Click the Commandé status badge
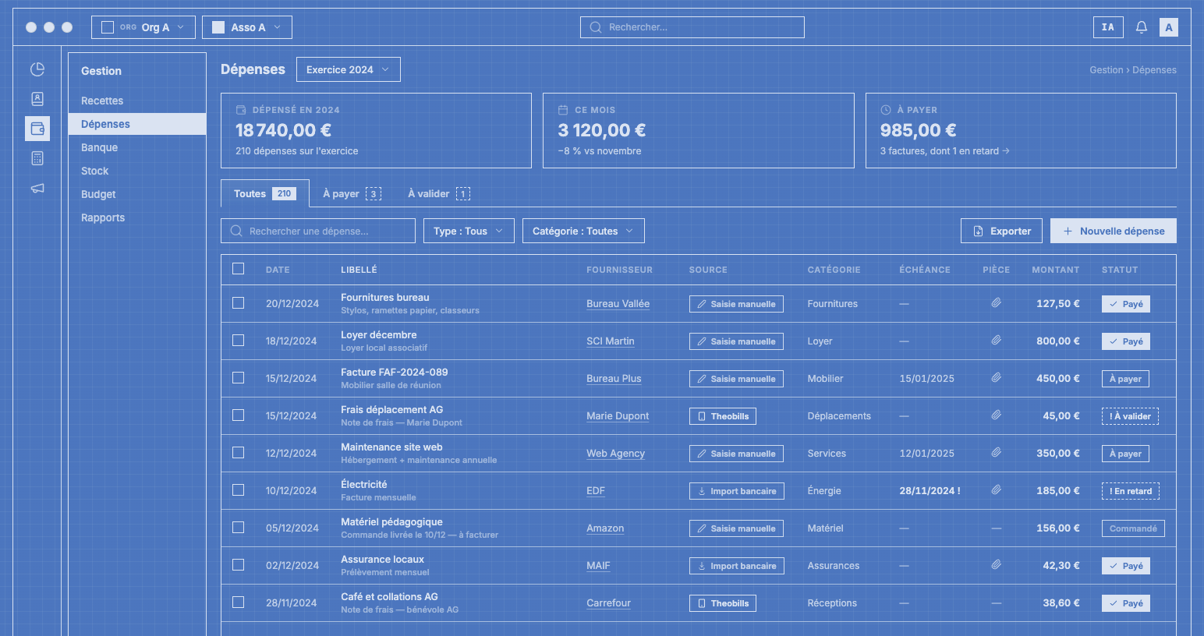Viewport: 1204px width, 636px height. [x=1133, y=528]
